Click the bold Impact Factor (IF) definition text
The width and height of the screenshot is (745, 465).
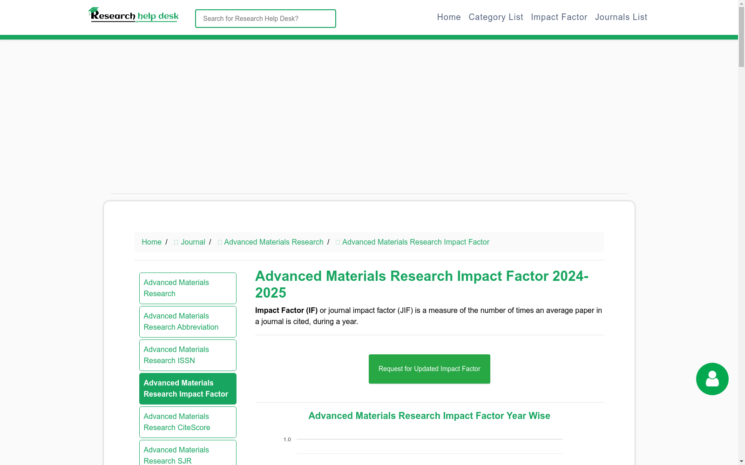click(286, 310)
